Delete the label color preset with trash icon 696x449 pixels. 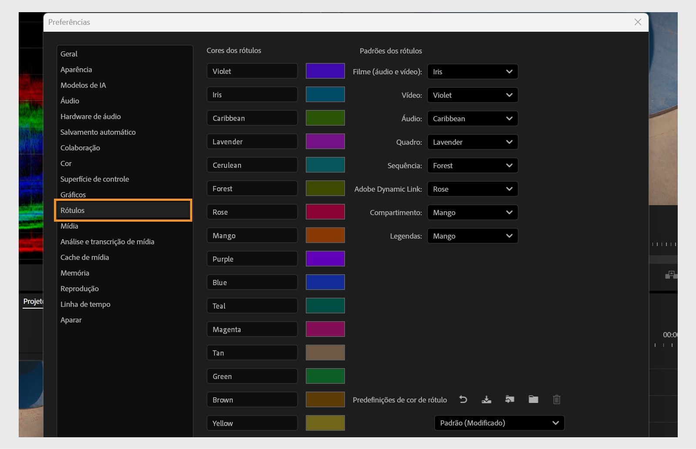556,399
